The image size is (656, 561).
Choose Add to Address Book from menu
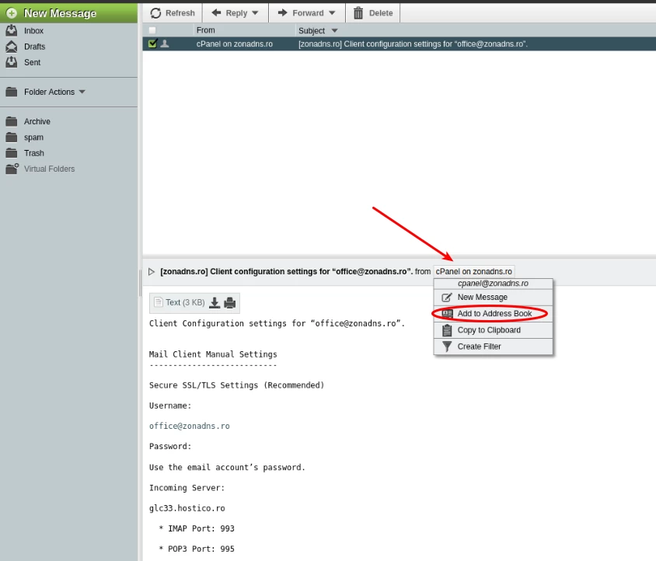click(494, 314)
